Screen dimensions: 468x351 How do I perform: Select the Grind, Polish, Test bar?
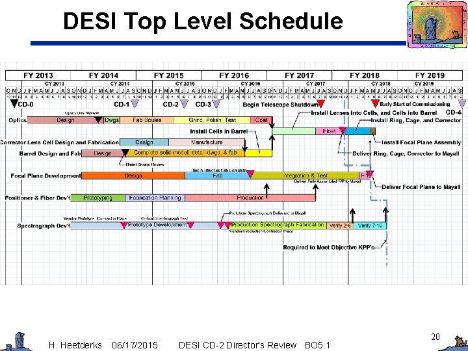pos(212,120)
